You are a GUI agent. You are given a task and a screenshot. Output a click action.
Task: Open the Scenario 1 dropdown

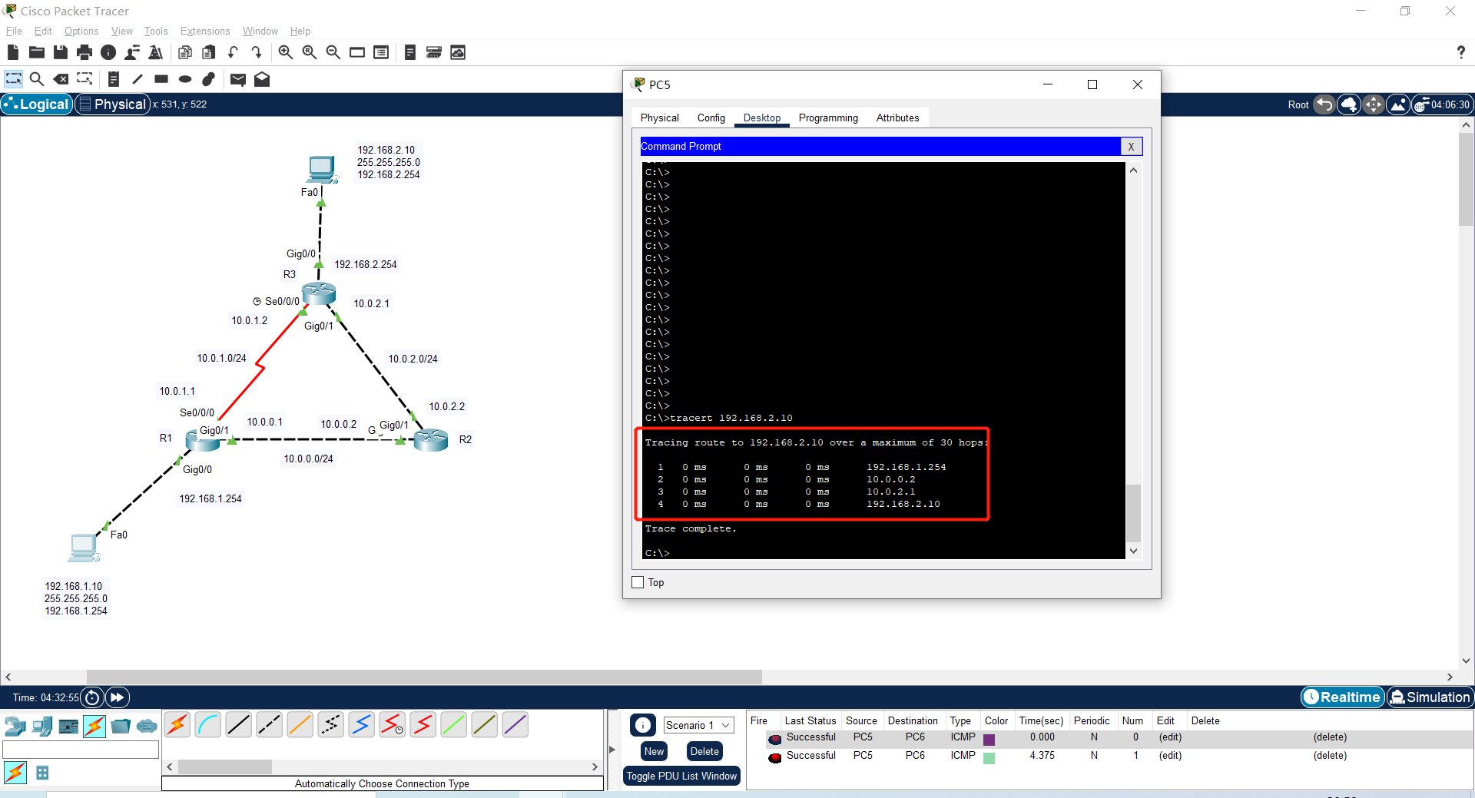pyautogui.click(x=698, y=725)
